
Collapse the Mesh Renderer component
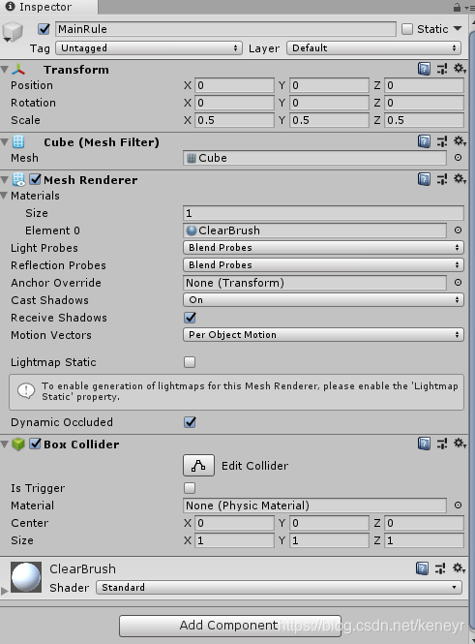point(5,180)
